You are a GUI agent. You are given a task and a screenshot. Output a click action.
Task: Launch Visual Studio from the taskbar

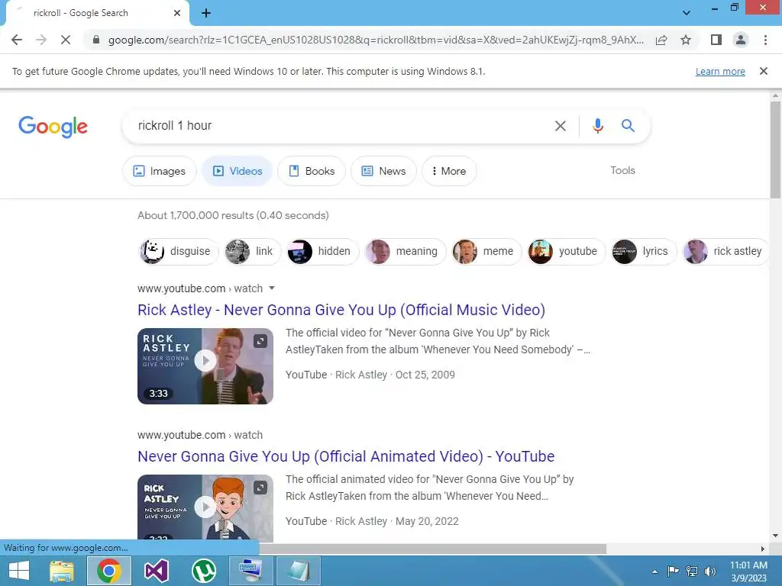point(157,571)
